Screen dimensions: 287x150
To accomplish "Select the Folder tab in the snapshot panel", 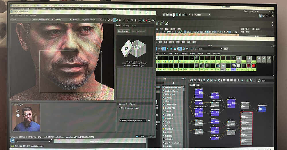I will (x=133, y=104).
